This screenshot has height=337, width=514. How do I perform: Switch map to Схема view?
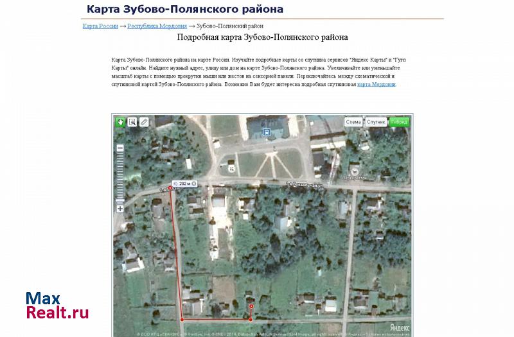click(353, 122)
